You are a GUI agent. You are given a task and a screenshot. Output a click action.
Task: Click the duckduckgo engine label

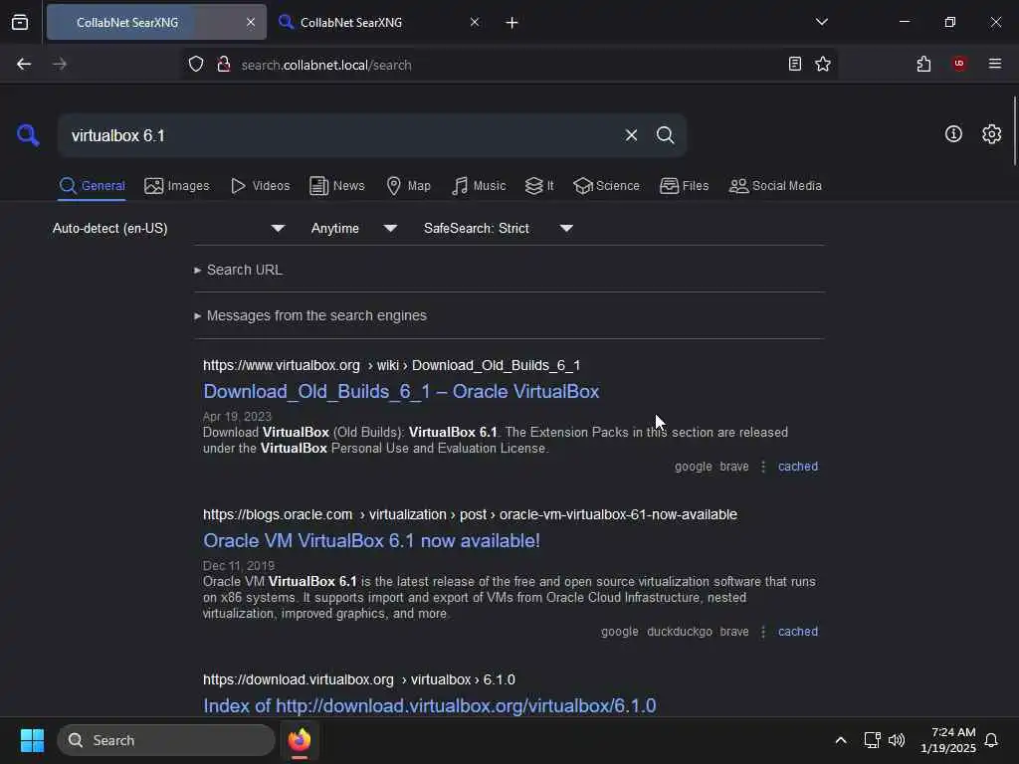pyautogui.click(x=680, y=632)
